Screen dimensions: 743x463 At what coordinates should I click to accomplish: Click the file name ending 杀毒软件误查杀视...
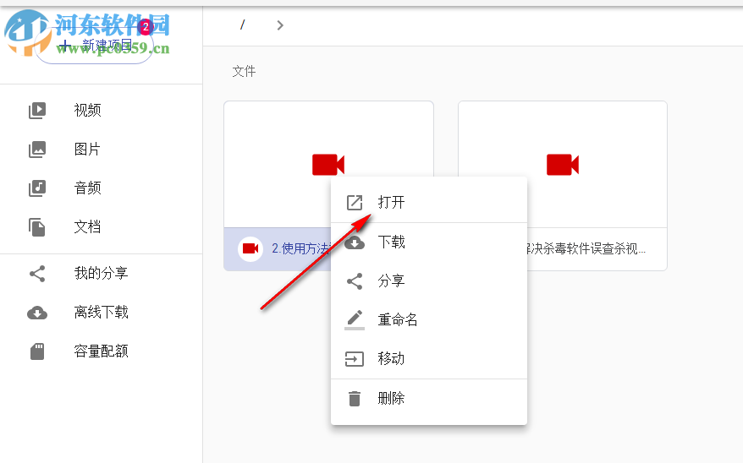(x=586, y=248)
